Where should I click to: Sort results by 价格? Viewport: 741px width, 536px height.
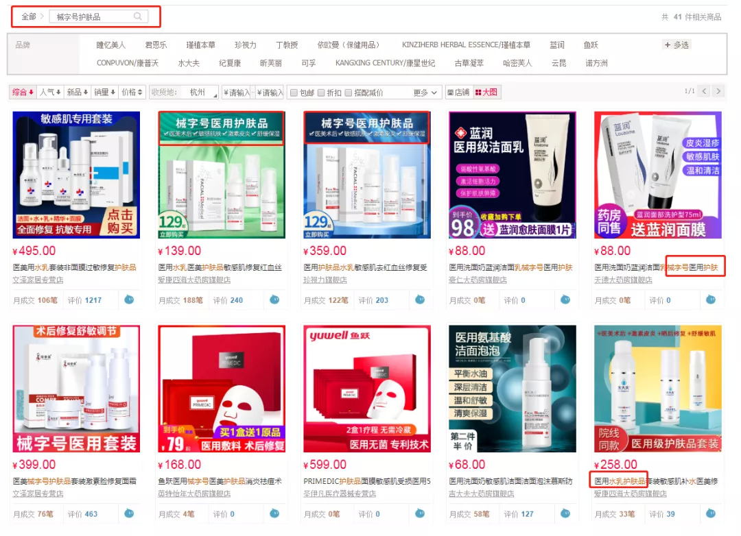[x=132, y=92]
